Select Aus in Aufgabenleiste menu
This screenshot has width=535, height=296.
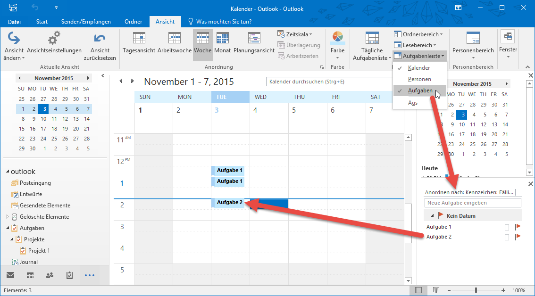point(419,103)
